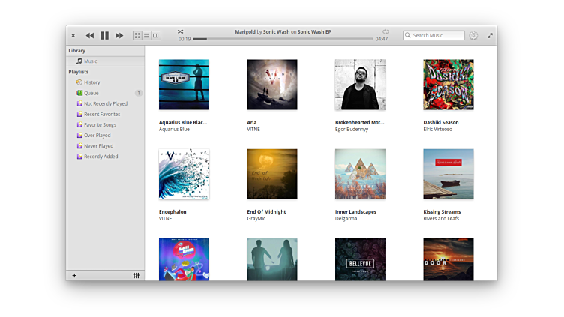Open the Dashiki Season album

pyautogui.click(x=448, y=85)
